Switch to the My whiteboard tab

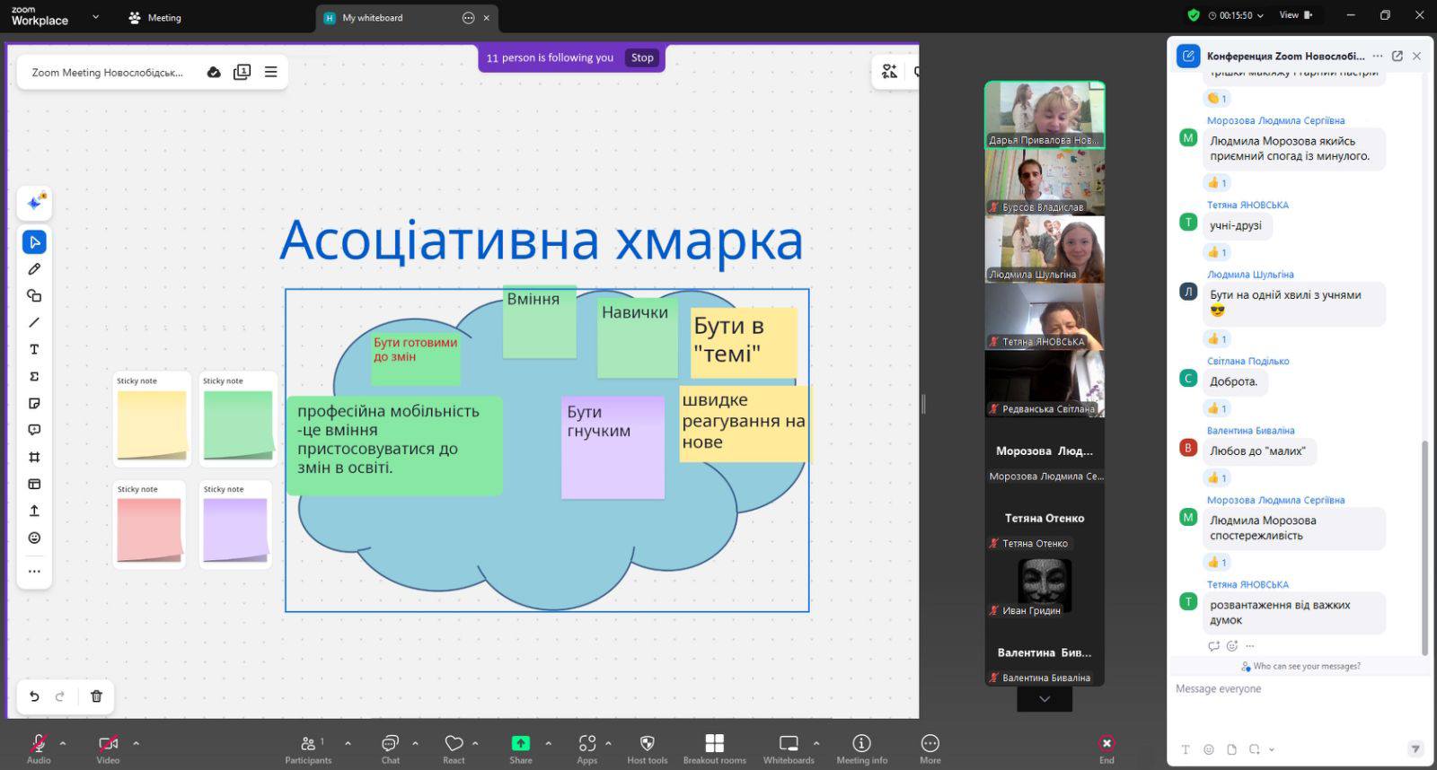click(372, 18)
